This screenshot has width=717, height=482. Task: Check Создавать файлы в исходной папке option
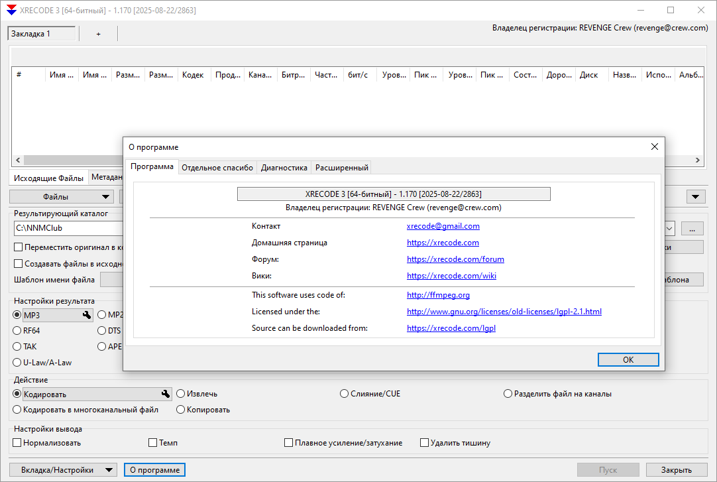pos(19,263)
